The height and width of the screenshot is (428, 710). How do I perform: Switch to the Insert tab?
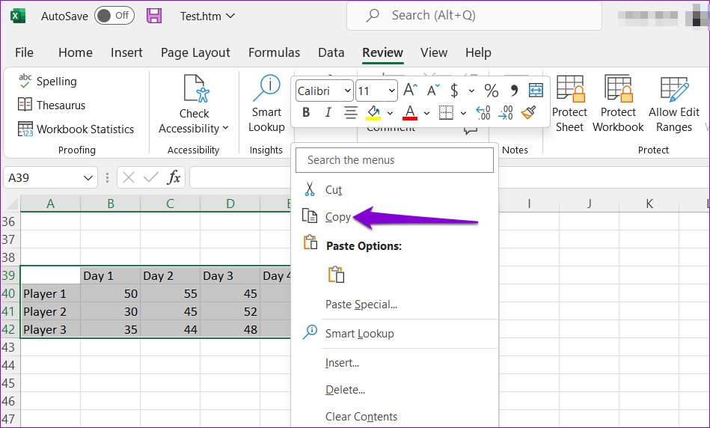coord(126,52)
